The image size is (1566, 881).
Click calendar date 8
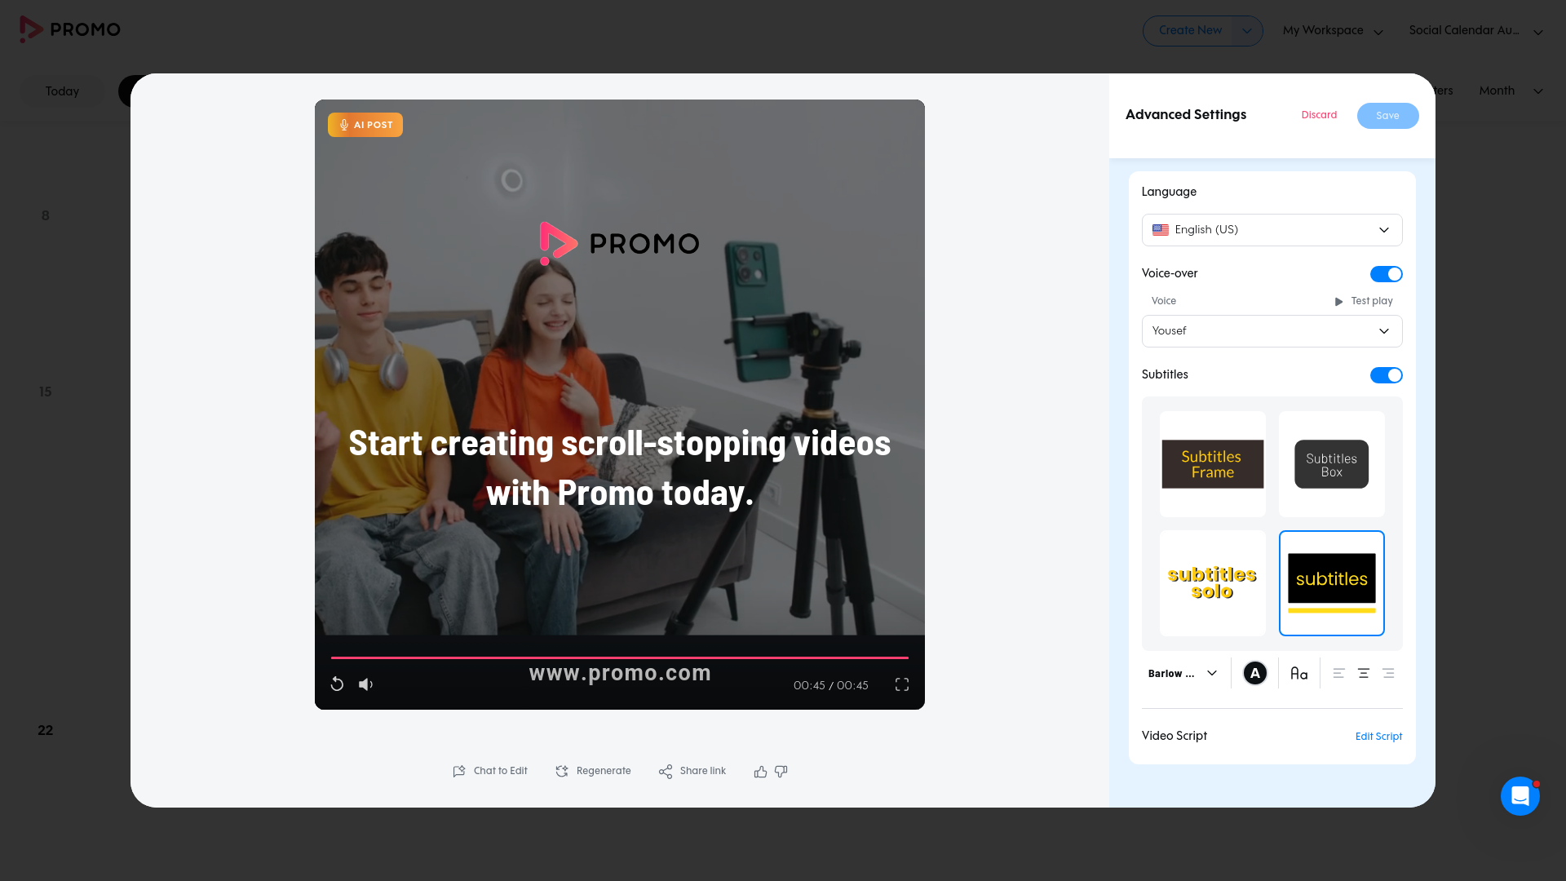46,216
